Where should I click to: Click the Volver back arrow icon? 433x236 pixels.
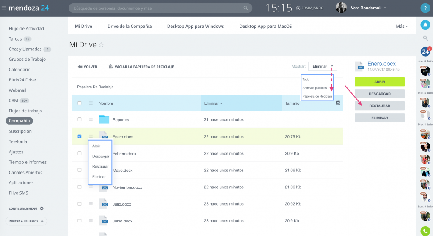click(80, 67)
